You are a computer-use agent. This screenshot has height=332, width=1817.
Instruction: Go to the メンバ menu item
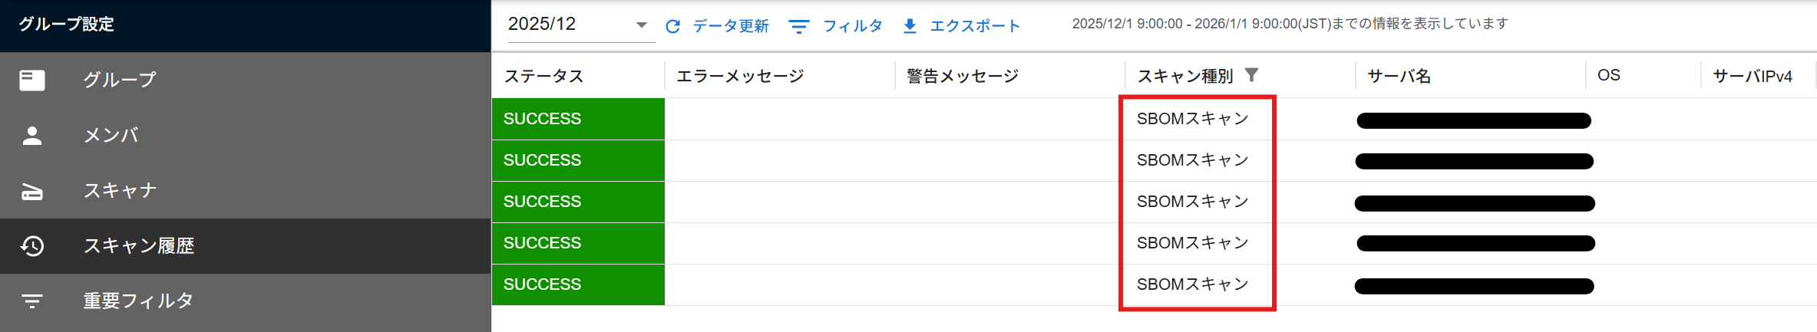point(111,136)
